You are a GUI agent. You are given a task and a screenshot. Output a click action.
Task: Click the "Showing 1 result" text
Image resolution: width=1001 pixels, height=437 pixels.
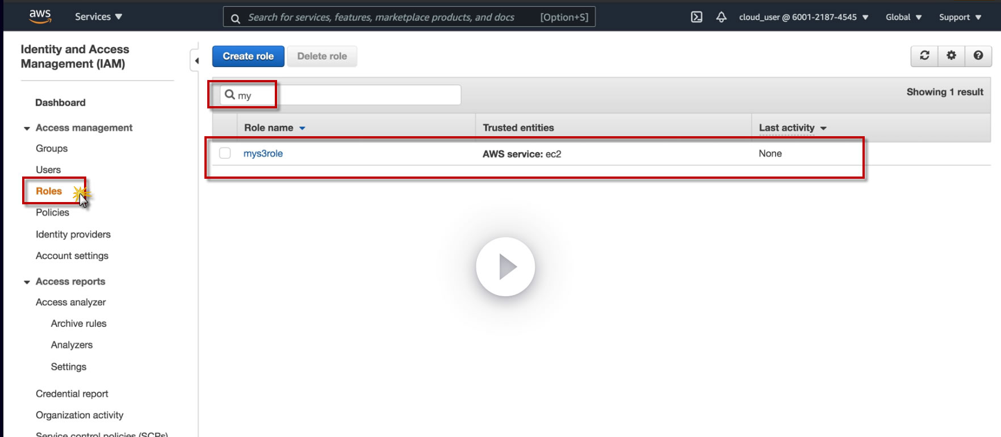[945, 92]
